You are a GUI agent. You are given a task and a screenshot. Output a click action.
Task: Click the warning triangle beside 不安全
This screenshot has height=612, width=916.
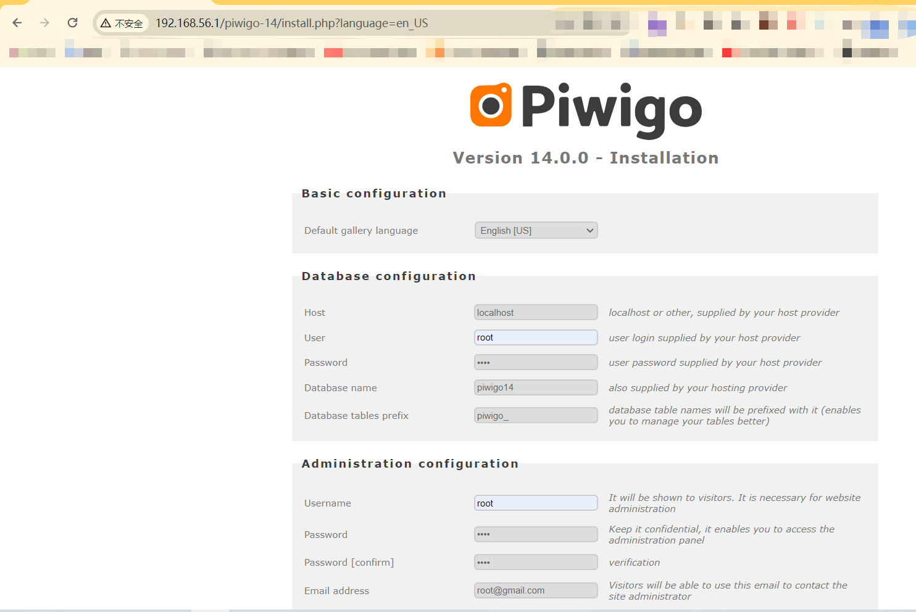[106, 23]
